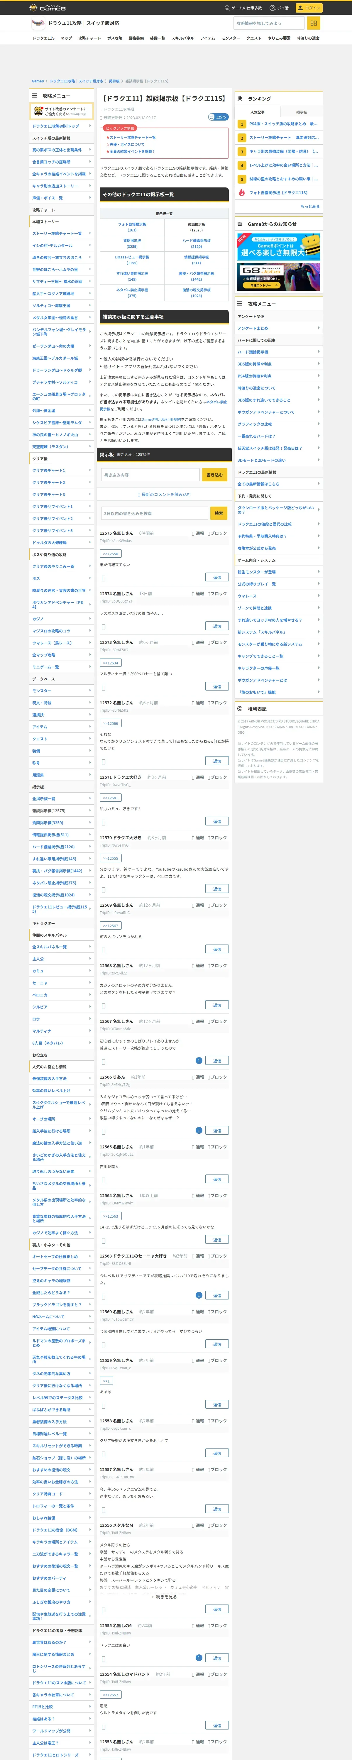352x1760 pixels.
Task: Click the copyright icon beside 権利表記
Action: [240, 708]
